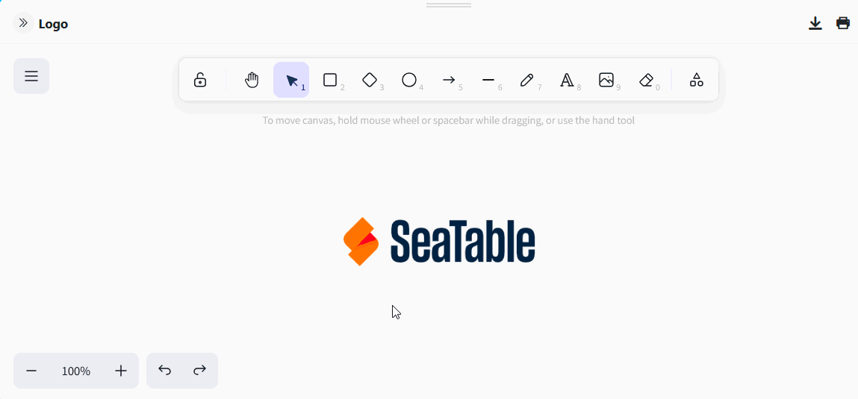Open the hamburger main menu
The height and width of the screenshot is (399, 858).
click(31, 76)
